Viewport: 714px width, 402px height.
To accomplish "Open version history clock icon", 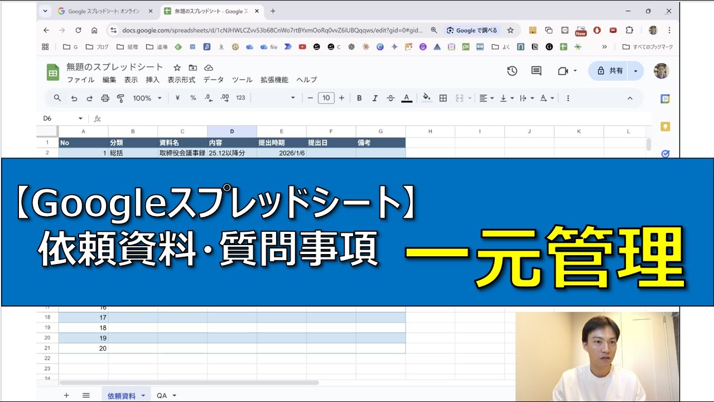I will click(x=512, y=71).
